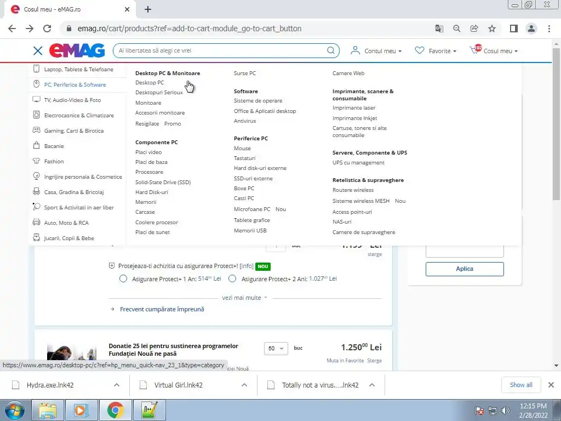Click the eMAG logo
561x421 pixels.
[x=77, y=50]
